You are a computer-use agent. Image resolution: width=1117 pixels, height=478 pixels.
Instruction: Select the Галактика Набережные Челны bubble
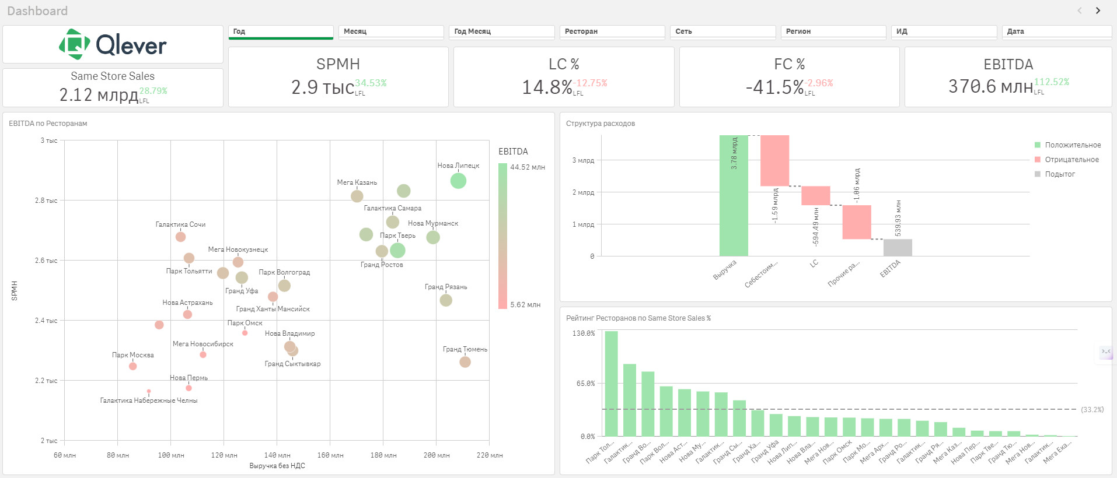coord(149,391)
